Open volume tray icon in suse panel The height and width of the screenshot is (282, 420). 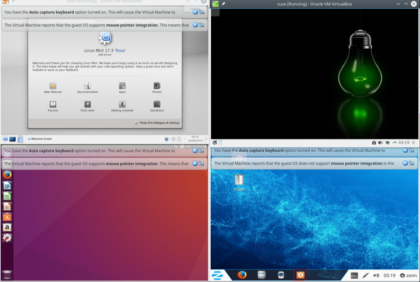tap(380, 143)
